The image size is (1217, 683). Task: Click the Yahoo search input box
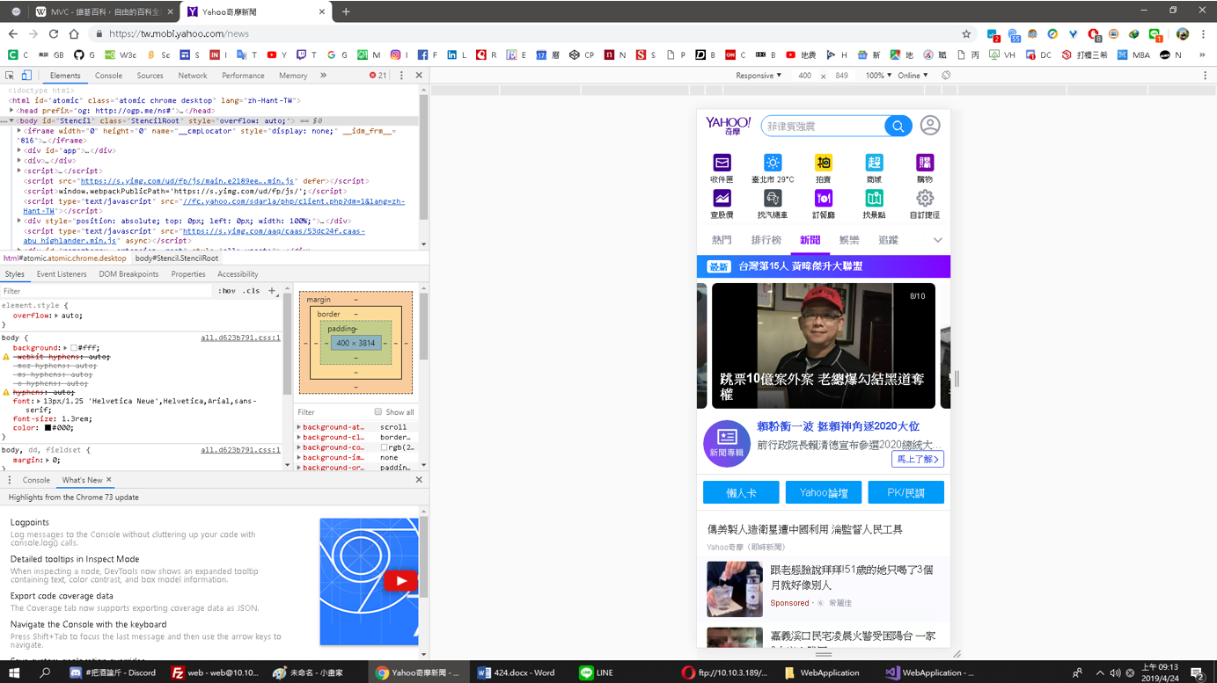[823, 127]
